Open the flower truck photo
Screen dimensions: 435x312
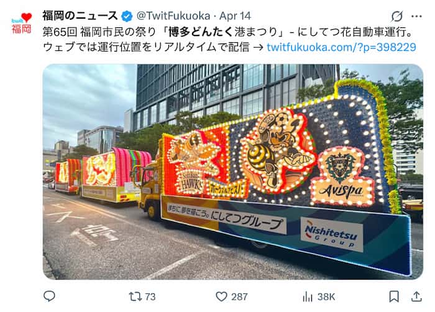[233, 172]
